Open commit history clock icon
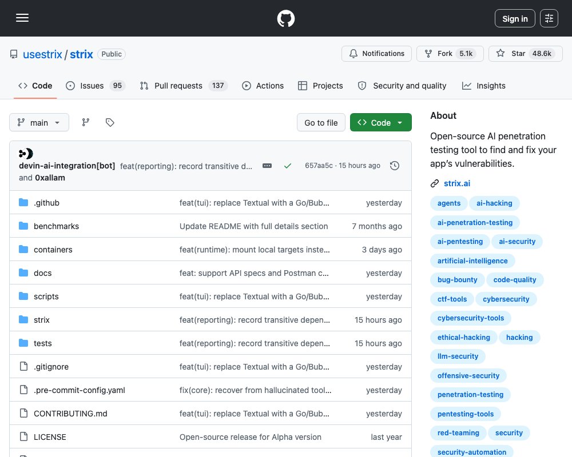 pos(394,166)
